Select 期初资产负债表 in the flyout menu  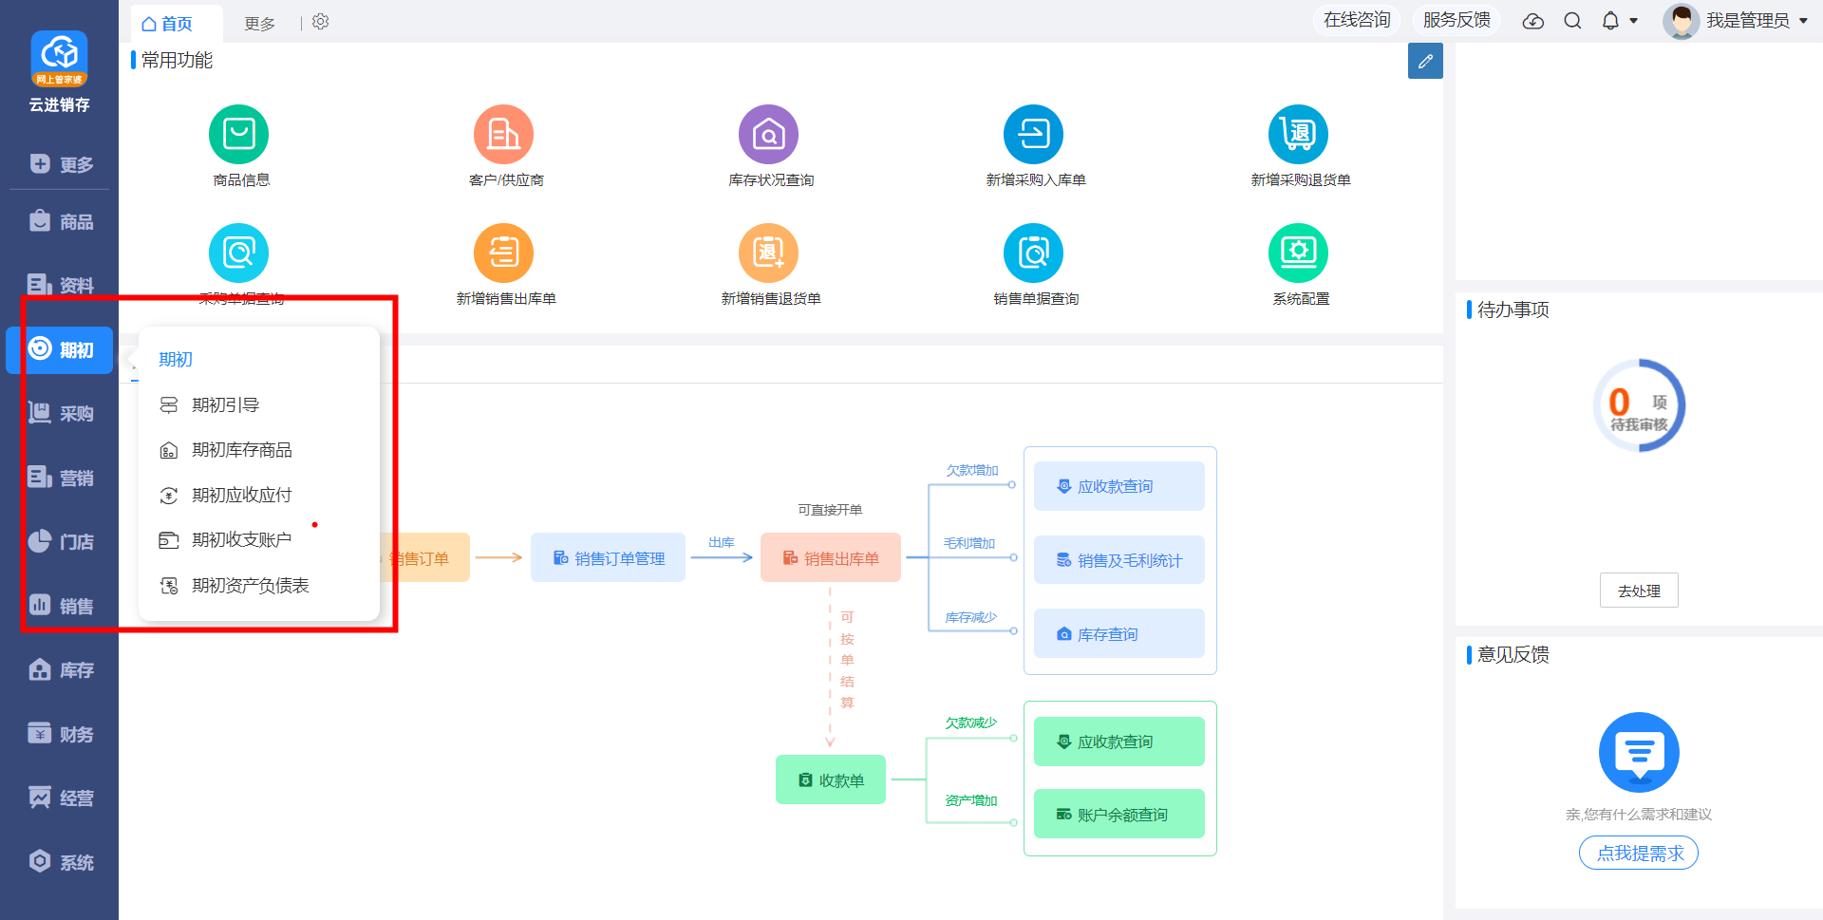click(259, 586)
